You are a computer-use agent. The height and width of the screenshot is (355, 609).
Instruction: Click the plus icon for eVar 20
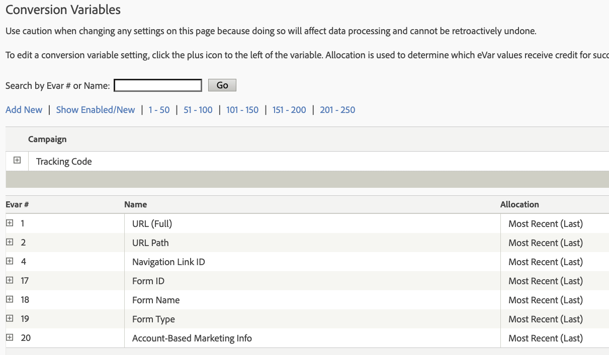click(x=10, y=337)
